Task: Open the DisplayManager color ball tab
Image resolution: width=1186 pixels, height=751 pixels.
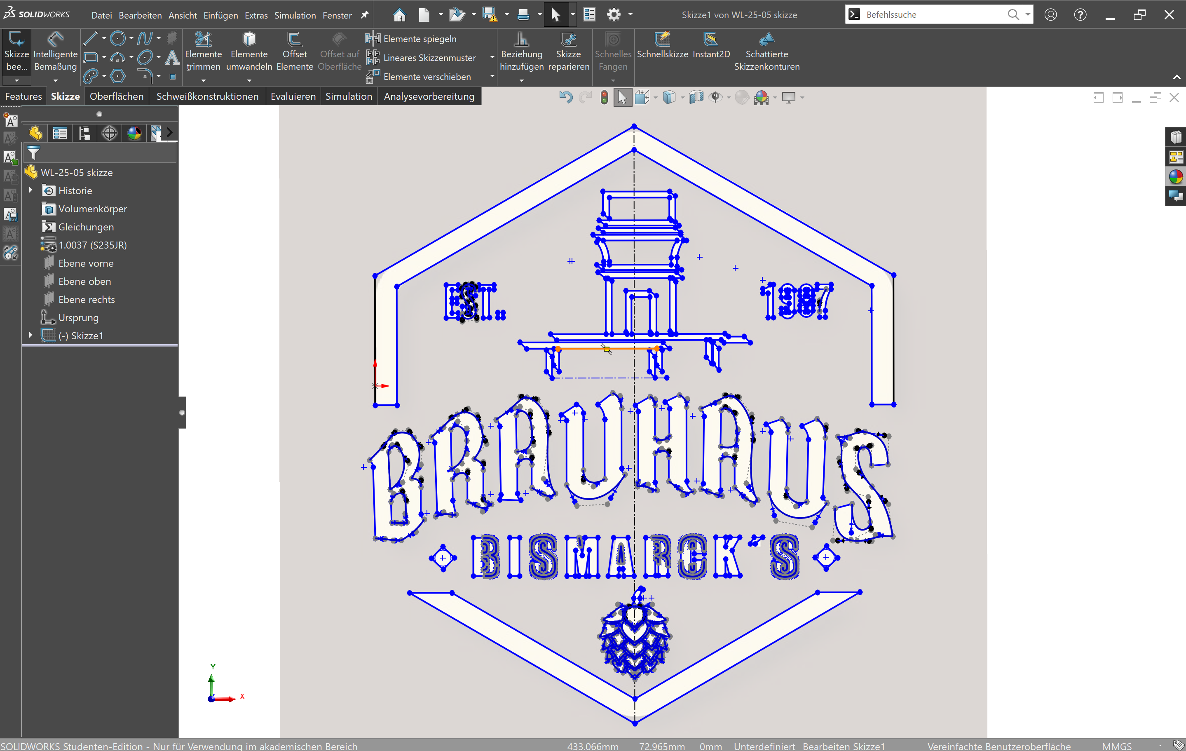Action: click(134, 133)
